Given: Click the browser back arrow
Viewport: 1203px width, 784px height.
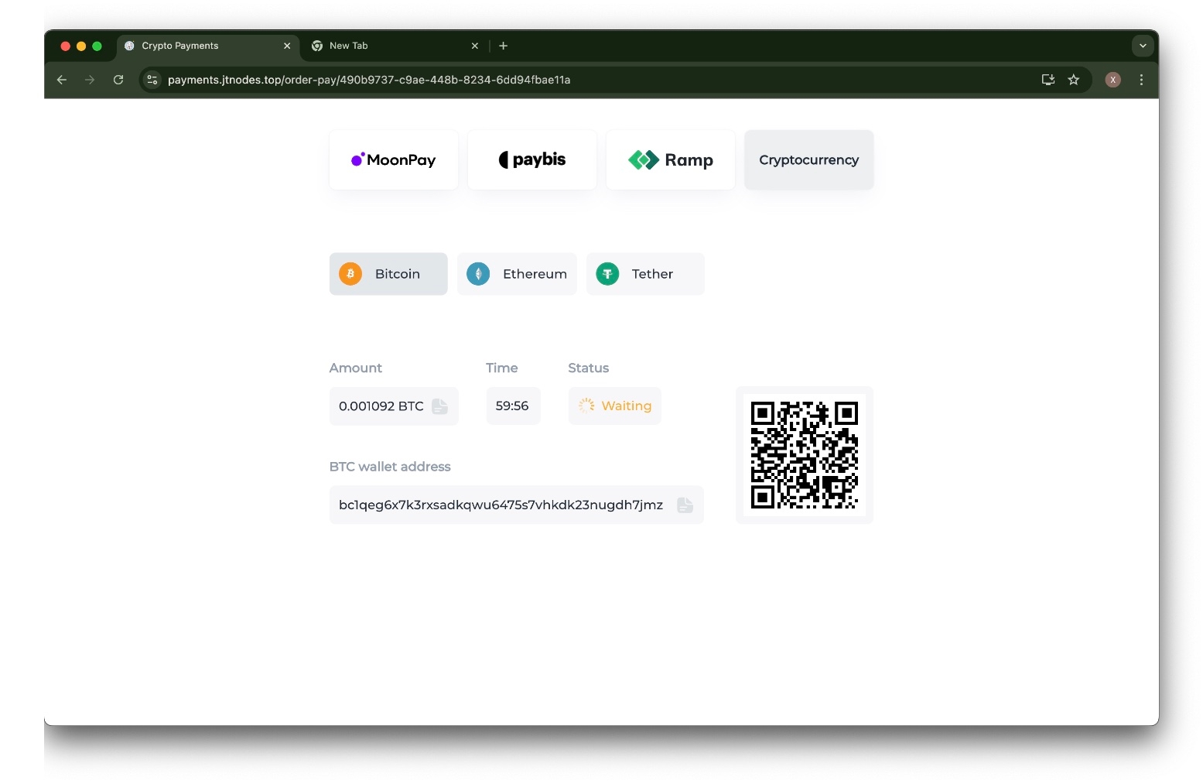Looking at the screenshot, I should (x=62, y=80).
